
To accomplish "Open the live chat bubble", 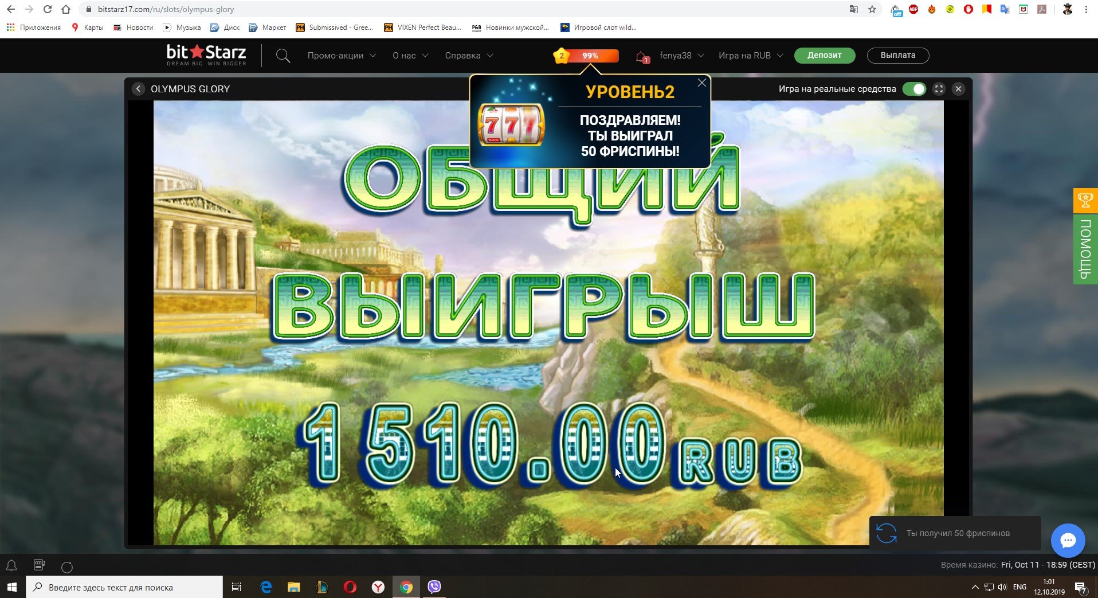I will coord(1068,540).
